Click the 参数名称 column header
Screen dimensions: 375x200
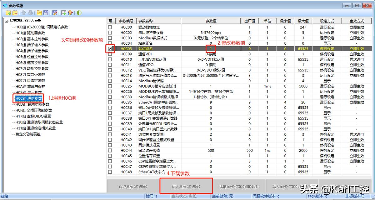(158, 21)
